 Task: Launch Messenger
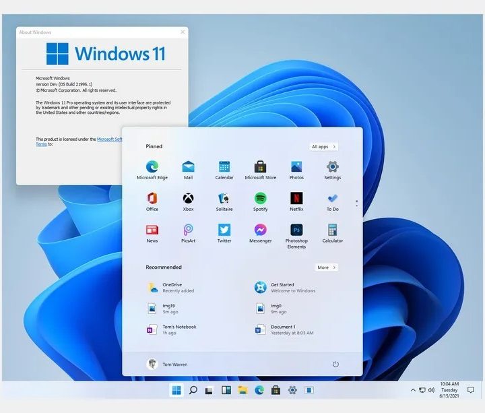[261, 233]
